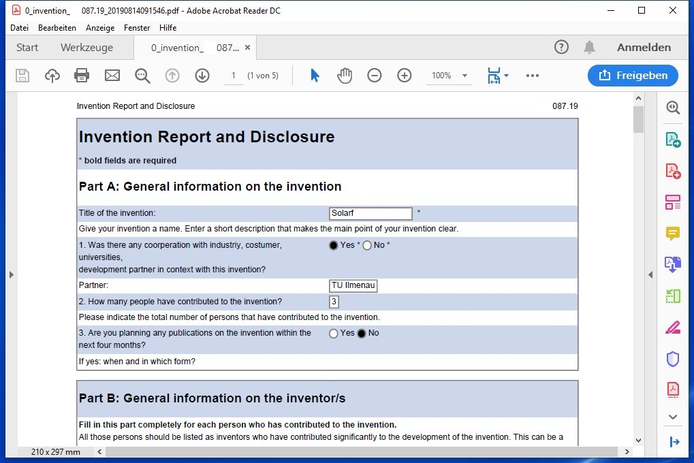Expand the left navigation pane
The width and height of the screenshot is (694, 463).
pos(12,275)
